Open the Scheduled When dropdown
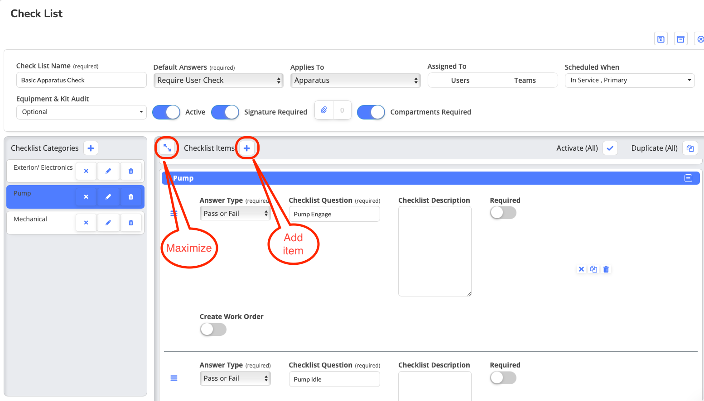Viewport: 704px width, 401px height. tap(629, 81)
